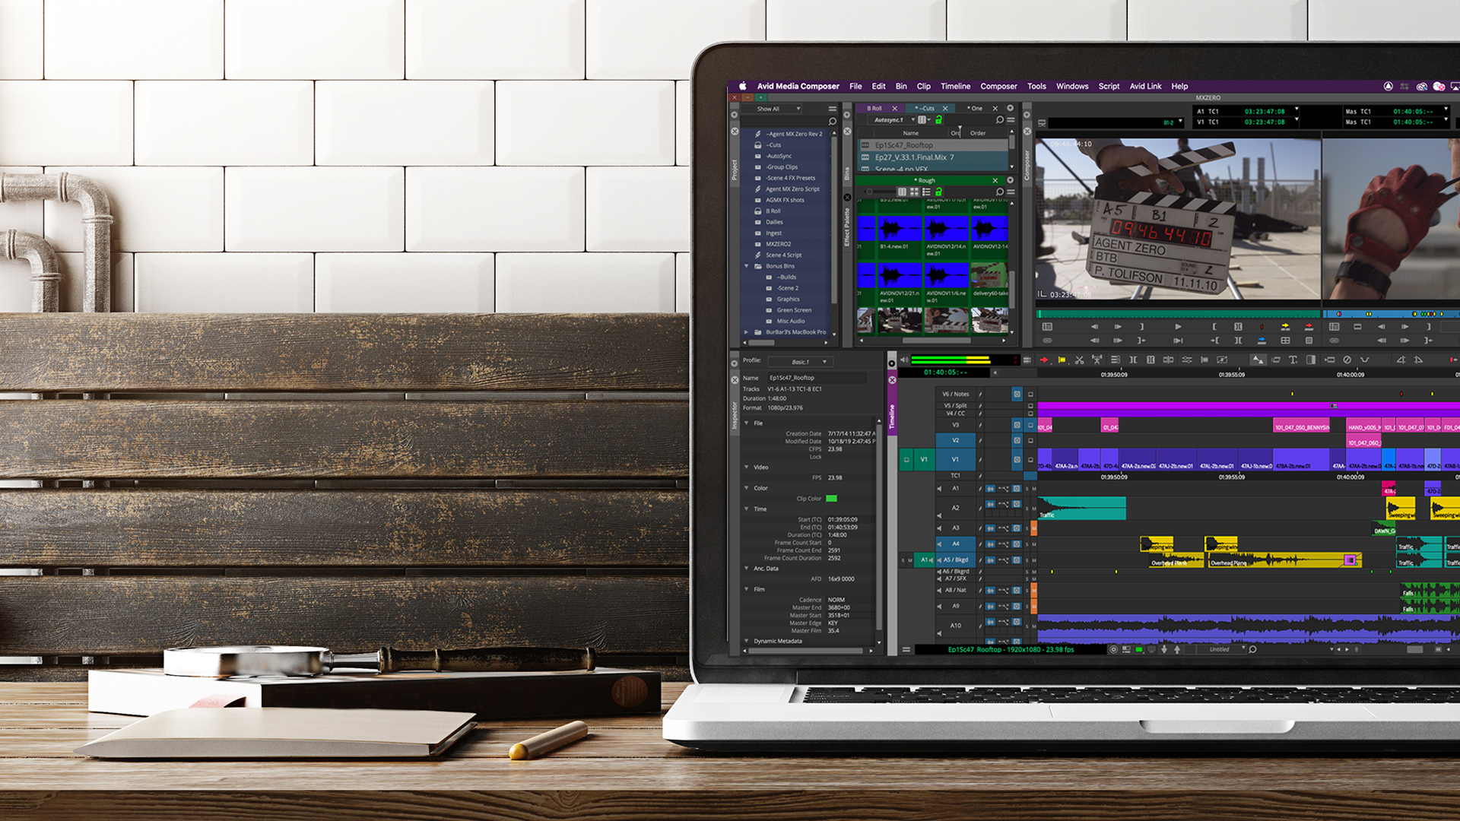This screenshot has height=821, width=1460.
Task: Open the Composer menu in the menu bar
Action: tap(995, 86)
